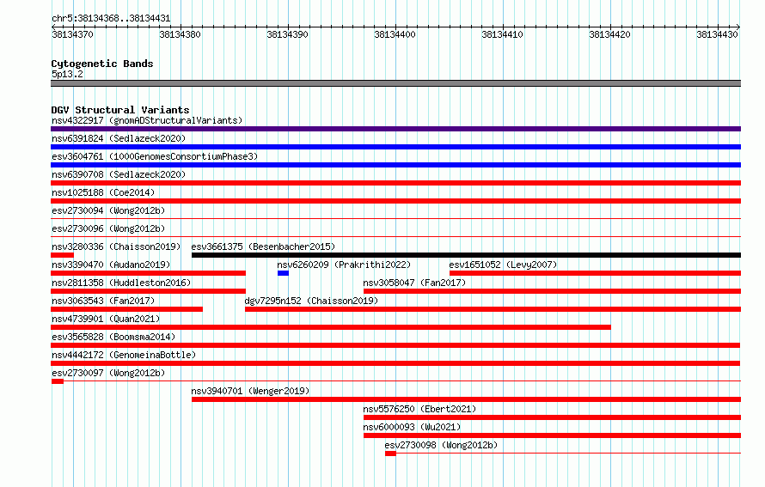This screenshot has height=487, width=765.
Task: Open esv3565828 (Boomsma2014) variant label
Action: [x=113, y=337]
